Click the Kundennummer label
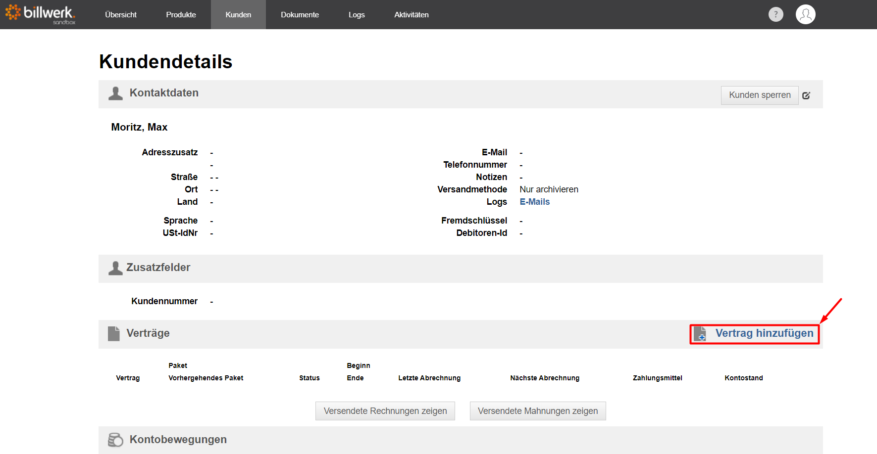Image resolution: width=877 pixels, height=454 pixels. [x=164, y=301]
